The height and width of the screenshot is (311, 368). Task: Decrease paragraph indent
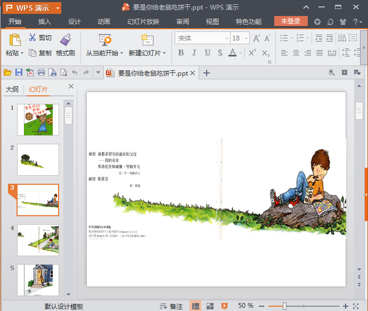(318, 38)
